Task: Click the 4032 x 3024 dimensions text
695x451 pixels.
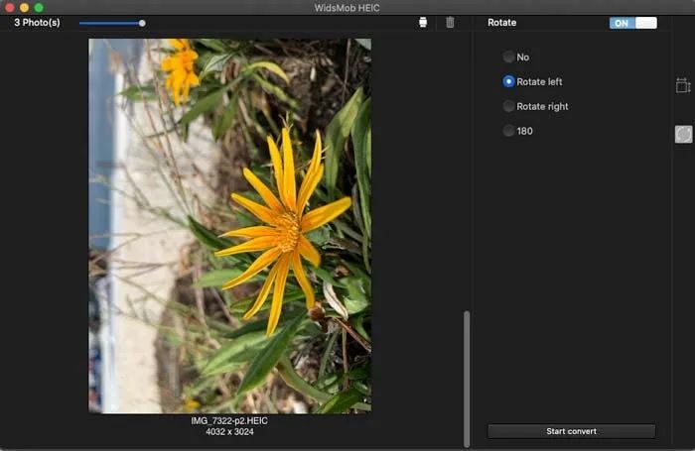Action: click(x=229, y=431)
